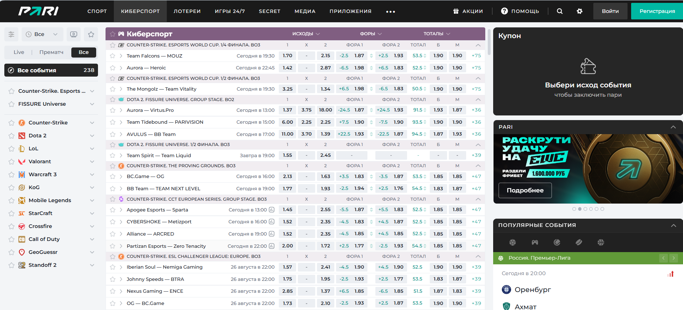Expand the Team Tidebound — PARIVISION row
This screenshot has height=310, width=683.
[121, 122]
